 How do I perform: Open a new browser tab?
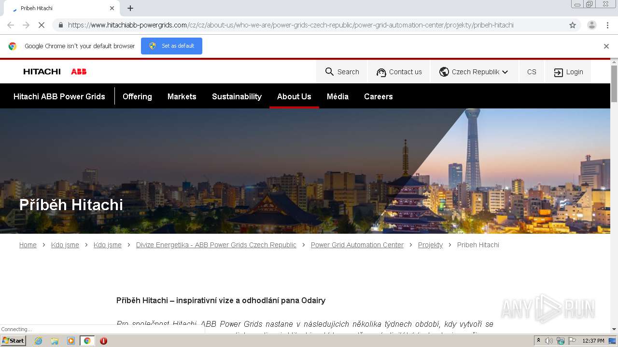coord(130,8)
